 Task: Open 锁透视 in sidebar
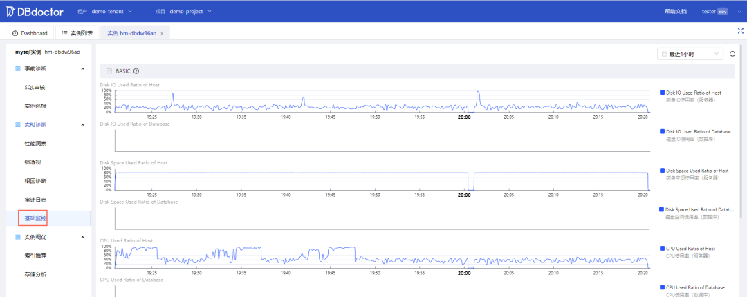click(x=33, y=162)
